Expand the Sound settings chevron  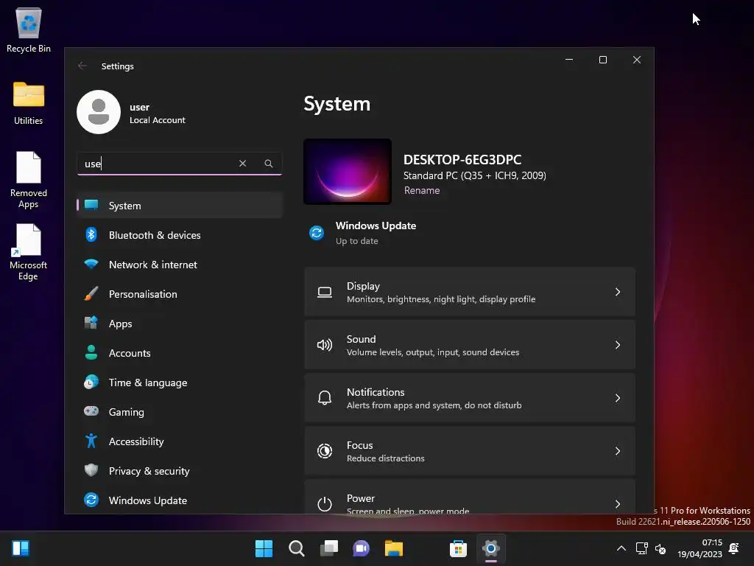tap(618, 345)
